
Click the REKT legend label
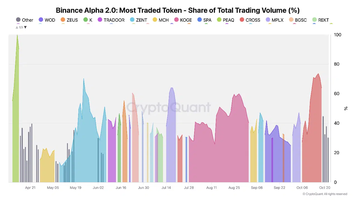point(323,20)
